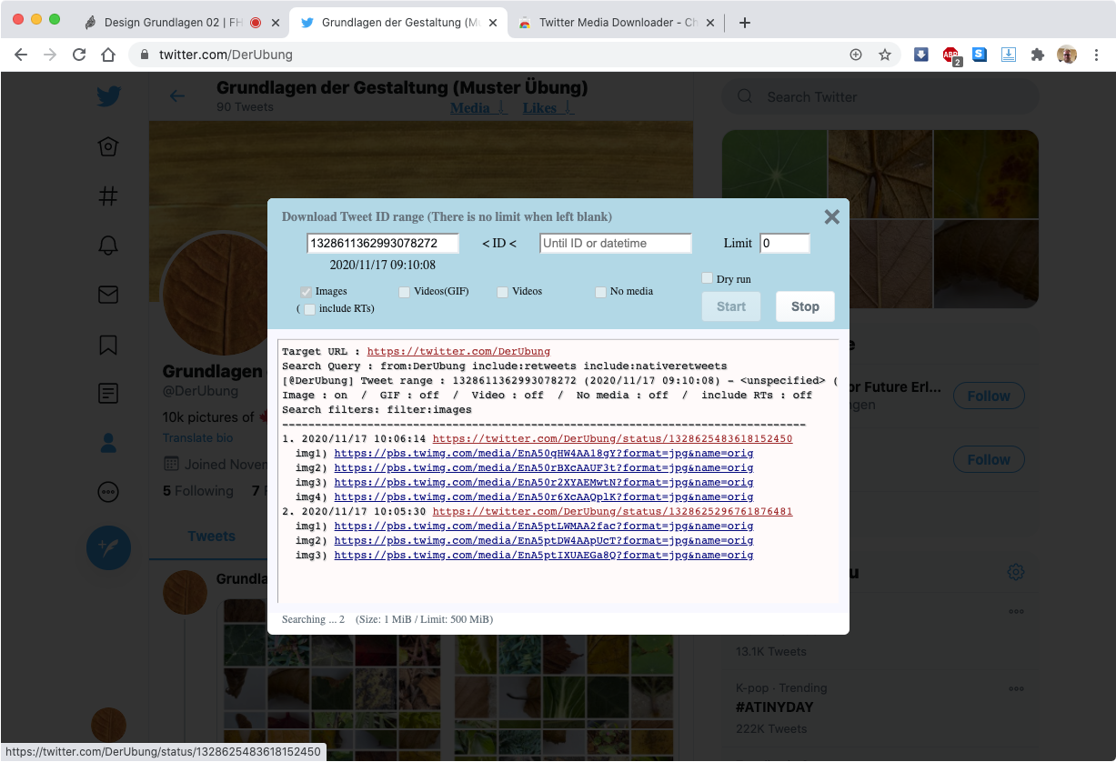Open tweet status link ending 152450

pos(612,438)
